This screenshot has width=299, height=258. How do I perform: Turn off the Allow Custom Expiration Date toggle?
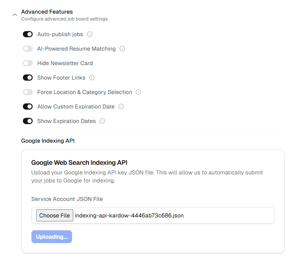pyautogui.click(x=28, y=106)
